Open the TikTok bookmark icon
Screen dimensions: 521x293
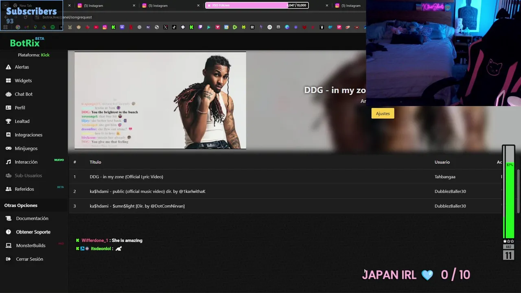174,27
